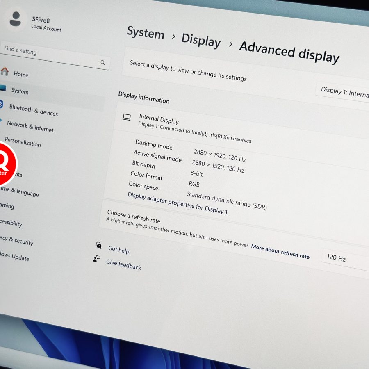
Task: Open the Gaming settings page
Action: point(7,206)
